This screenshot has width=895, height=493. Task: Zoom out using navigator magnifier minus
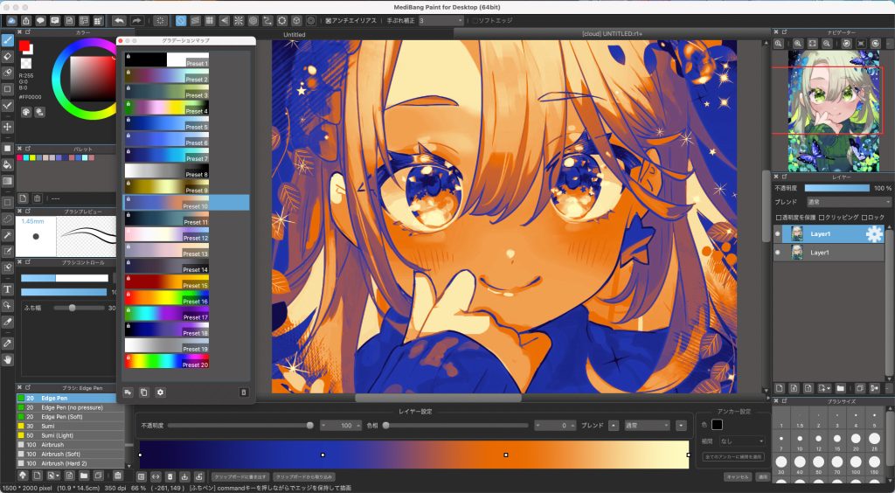827,44
